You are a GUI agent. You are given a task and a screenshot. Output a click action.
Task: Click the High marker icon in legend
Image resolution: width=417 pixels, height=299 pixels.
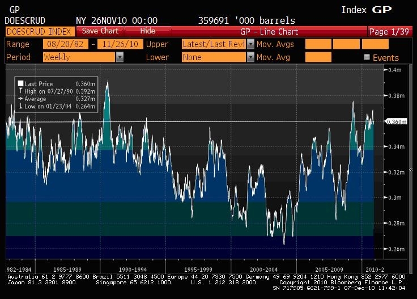tap(20, 91)
